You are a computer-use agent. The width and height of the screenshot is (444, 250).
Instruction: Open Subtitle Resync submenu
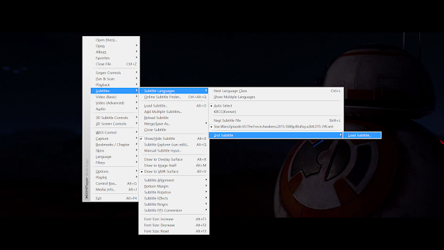pos(174,204)
